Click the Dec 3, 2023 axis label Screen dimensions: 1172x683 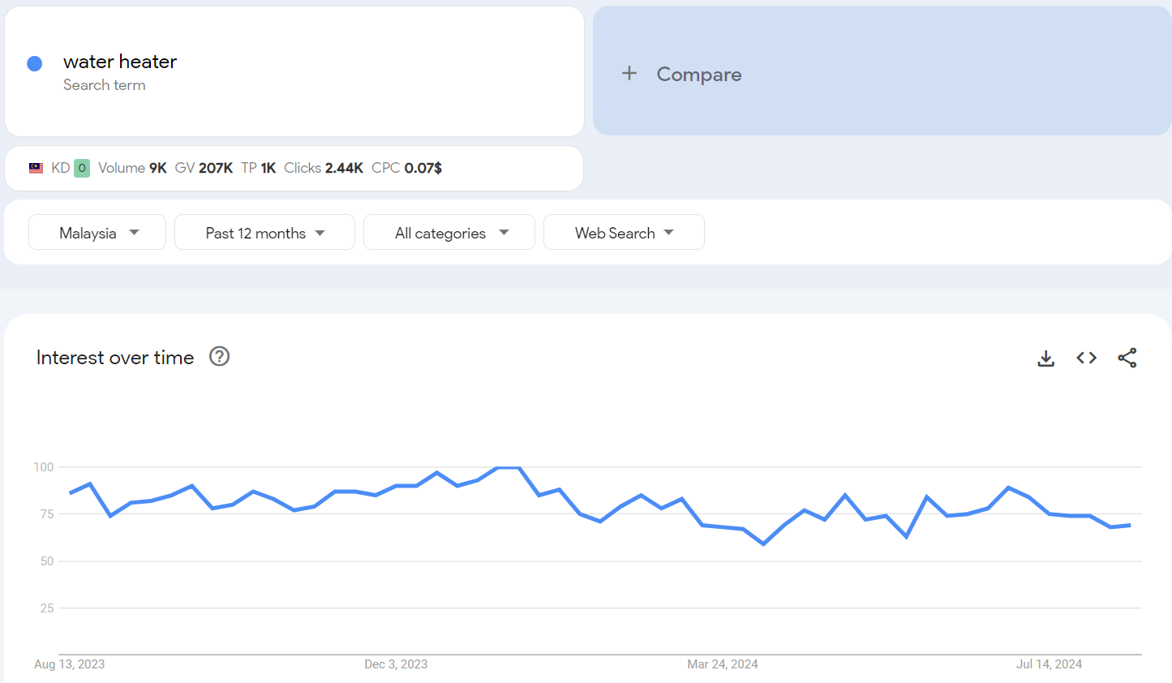pyautogui.click(x=396, y=664)
